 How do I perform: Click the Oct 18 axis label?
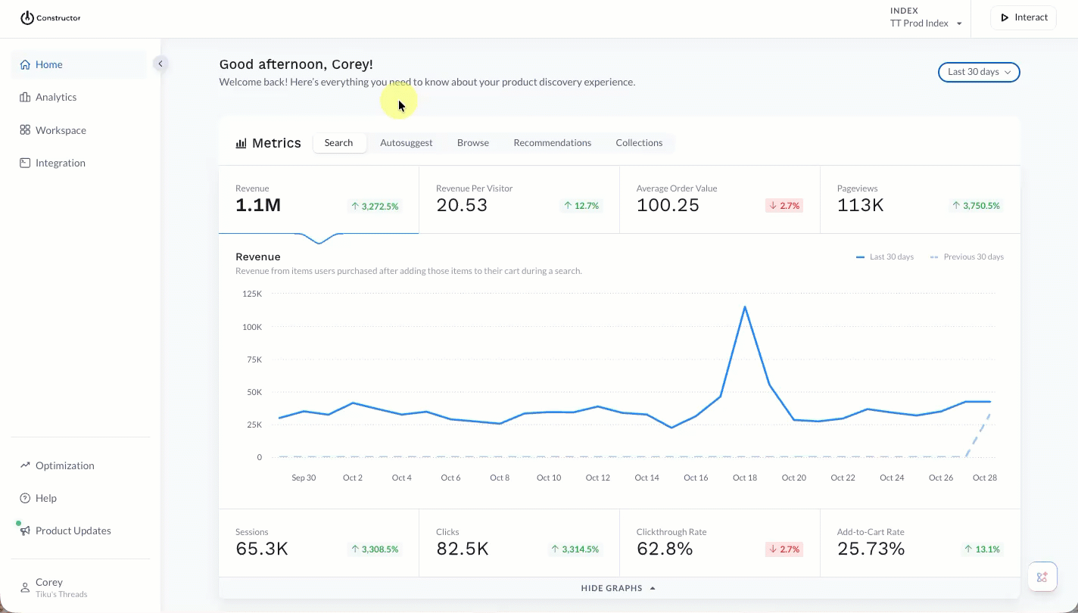click(745, 478)
